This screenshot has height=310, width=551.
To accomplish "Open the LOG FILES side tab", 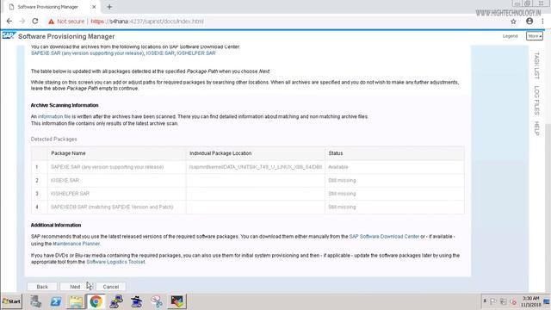I will coord(536,100).
